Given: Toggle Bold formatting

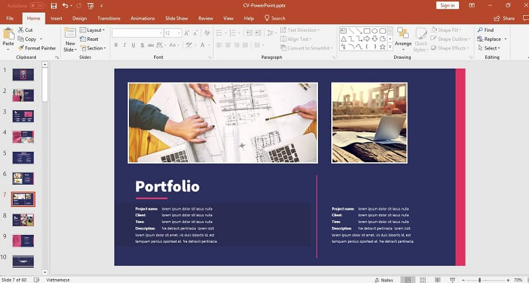Looking at the screenshot, I should (116, 46).
